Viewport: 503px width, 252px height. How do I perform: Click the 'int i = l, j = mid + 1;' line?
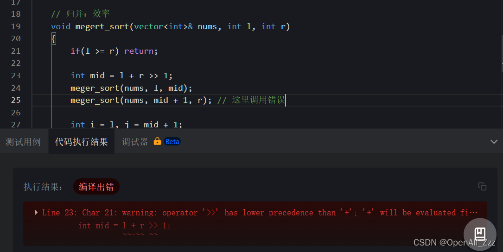(127, 125)
